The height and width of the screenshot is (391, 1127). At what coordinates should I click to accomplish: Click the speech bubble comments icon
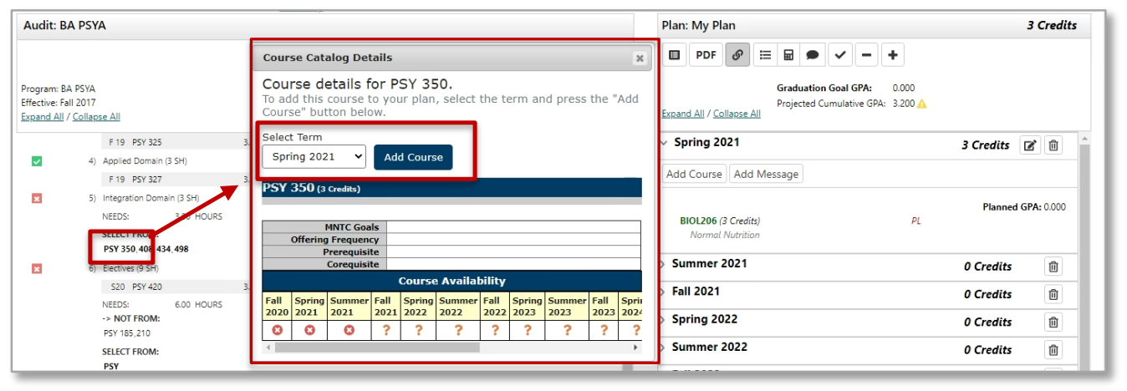(x=812, y=55)
